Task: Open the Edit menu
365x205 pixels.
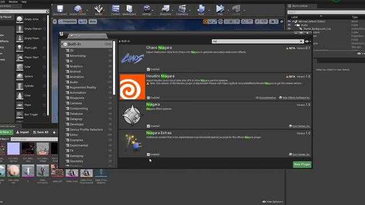Action: click(2, 2)
